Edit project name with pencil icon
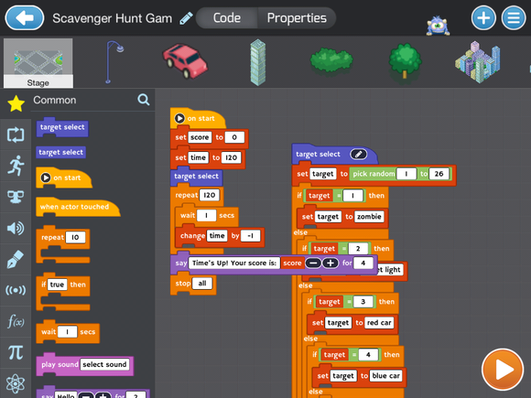531x398 pixels. tap(186, 18)
